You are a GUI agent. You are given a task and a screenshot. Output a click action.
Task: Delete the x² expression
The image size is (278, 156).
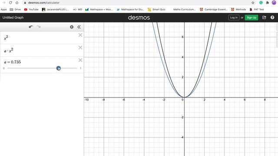80,35
